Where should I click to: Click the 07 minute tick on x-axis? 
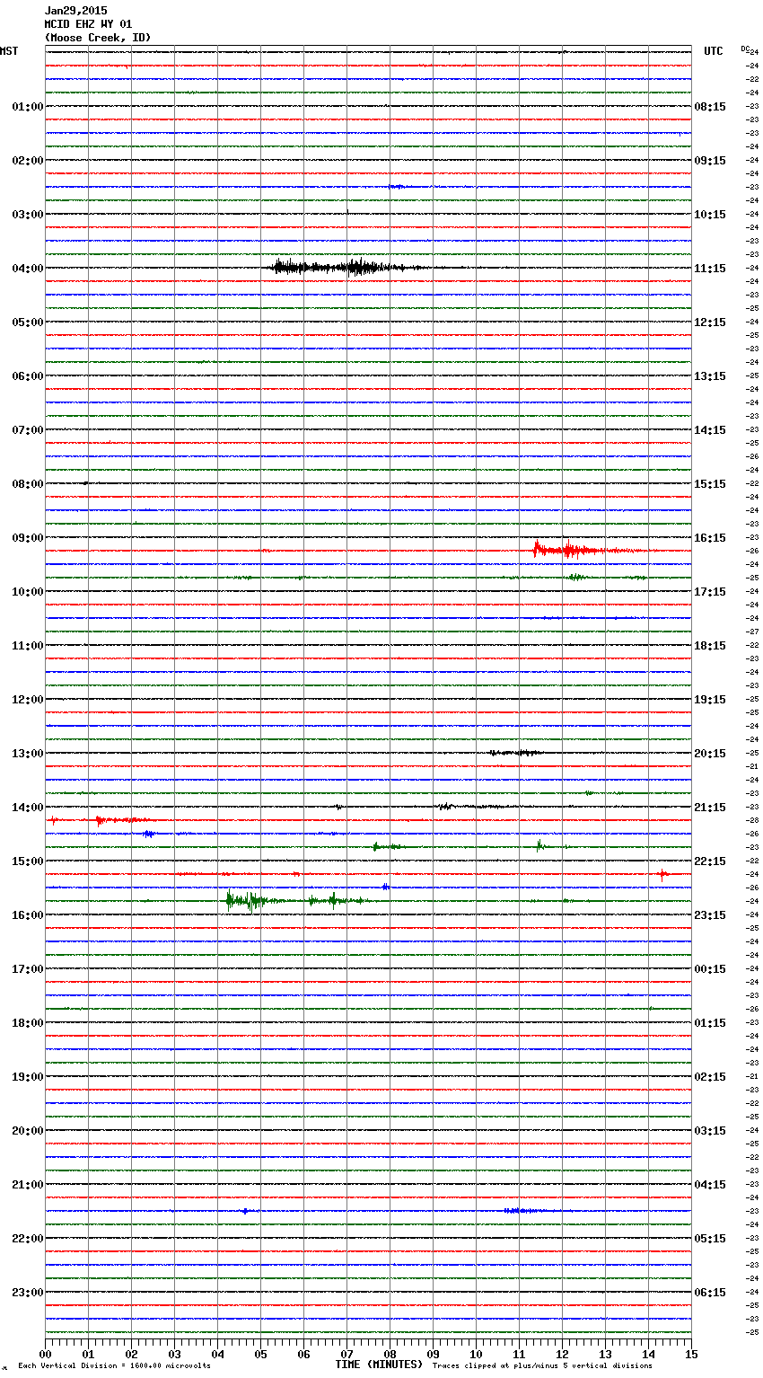[x=346, y=1354]
